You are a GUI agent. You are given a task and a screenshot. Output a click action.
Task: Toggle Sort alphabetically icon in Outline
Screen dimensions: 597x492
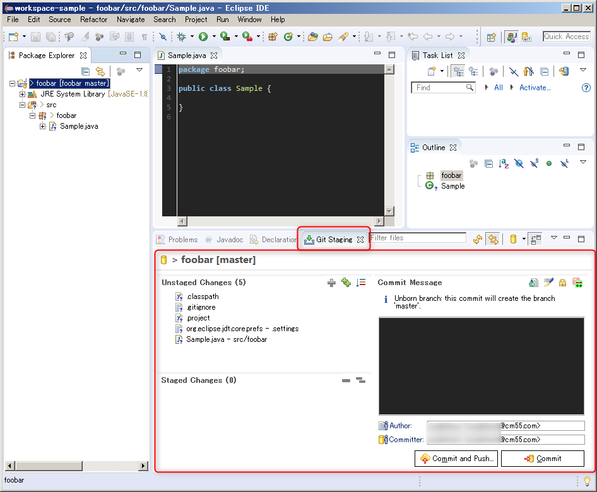pyautogui.click(x=504, y=163)
